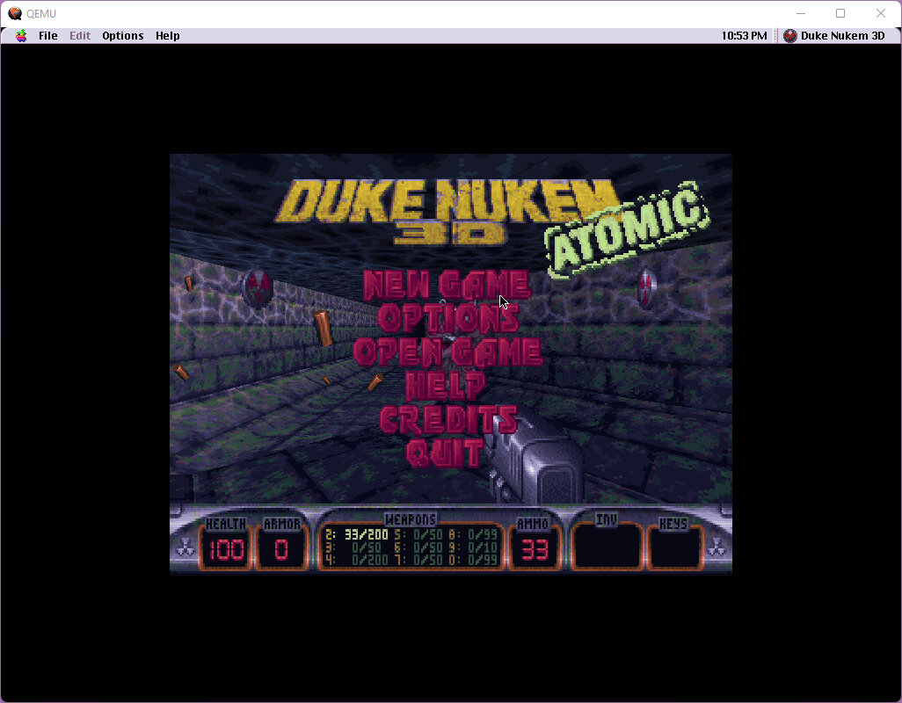Viewport: 902px width, 703px height.
Task: Open the Help menu in the menu bar
Action: 168,36
